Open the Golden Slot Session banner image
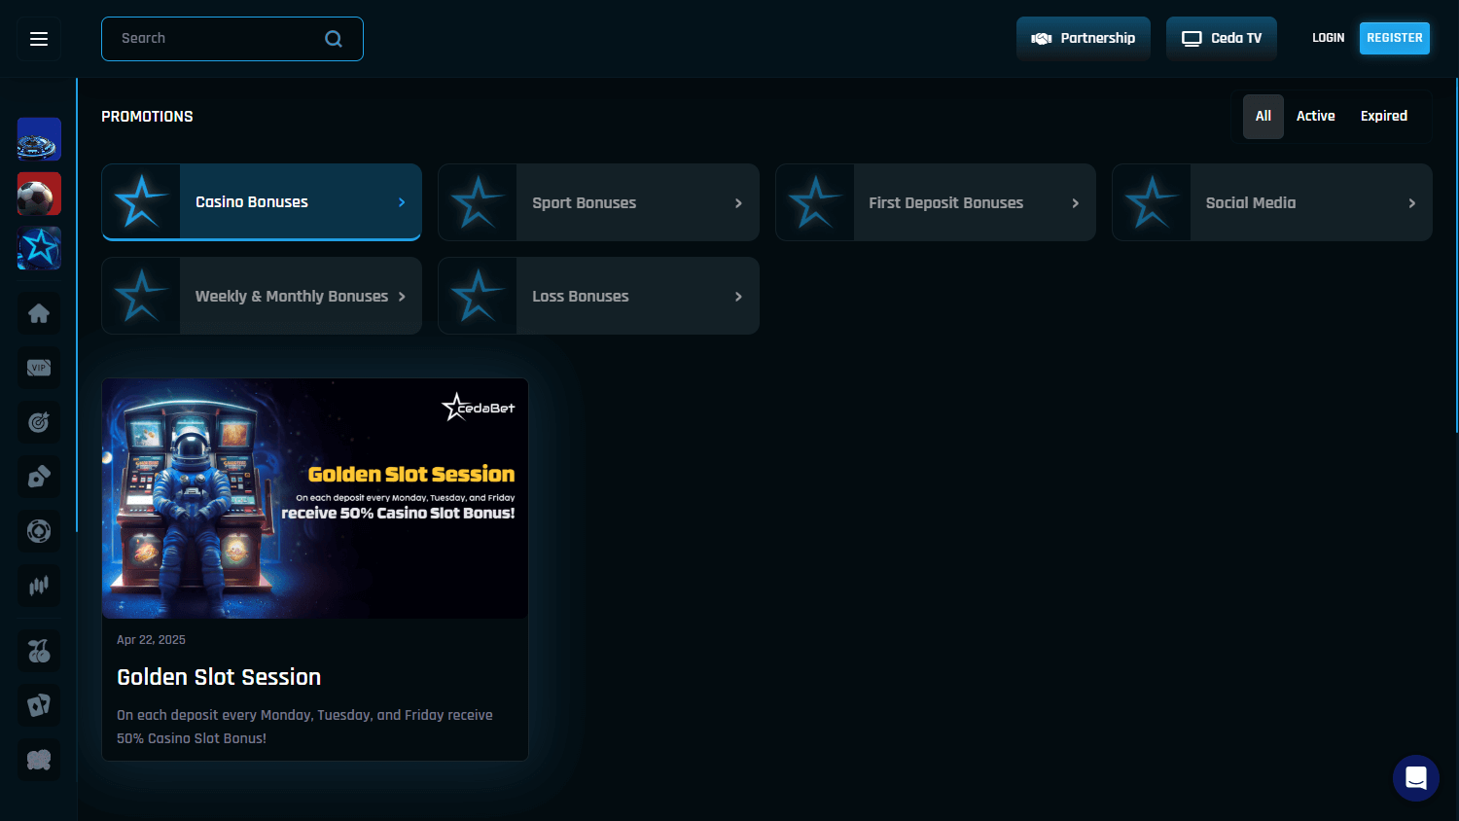Screen dimensions: 1459x821 coord(315,498)
